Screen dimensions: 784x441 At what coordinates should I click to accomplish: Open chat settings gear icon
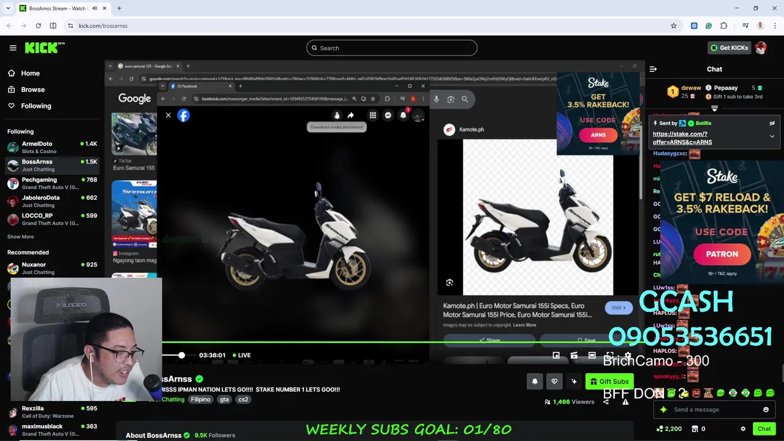pos(743,429)
